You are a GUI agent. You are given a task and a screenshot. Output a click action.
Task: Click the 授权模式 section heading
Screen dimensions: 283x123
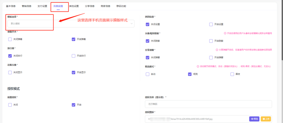[x=13, y=89]
